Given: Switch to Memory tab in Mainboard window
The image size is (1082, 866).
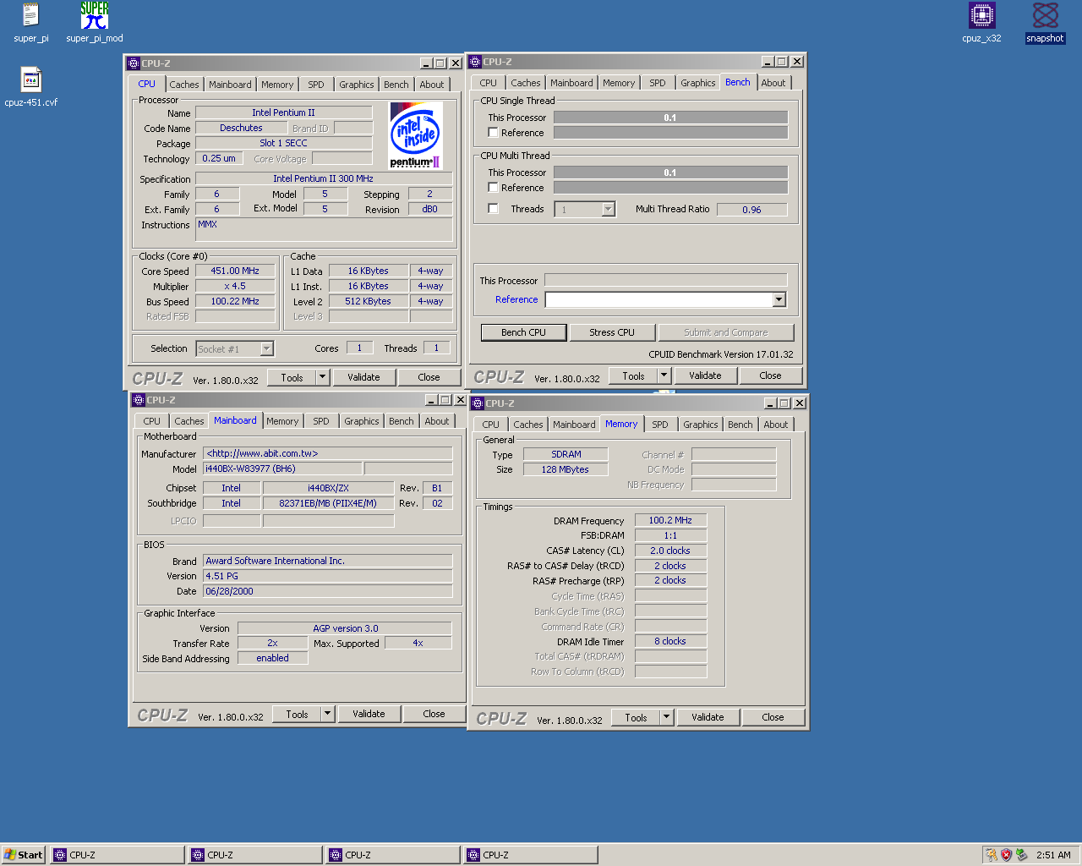Looking at the screenshot, I should 282,421.
